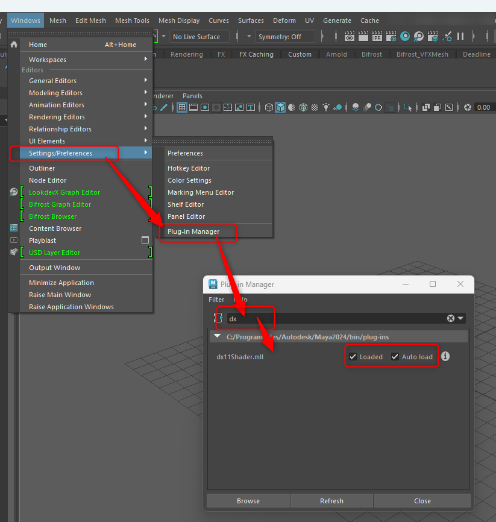Screen dimensions: 496x522
Task: Select the dx11Shader.mll plug-in entry
Action: tap(240, 357)
